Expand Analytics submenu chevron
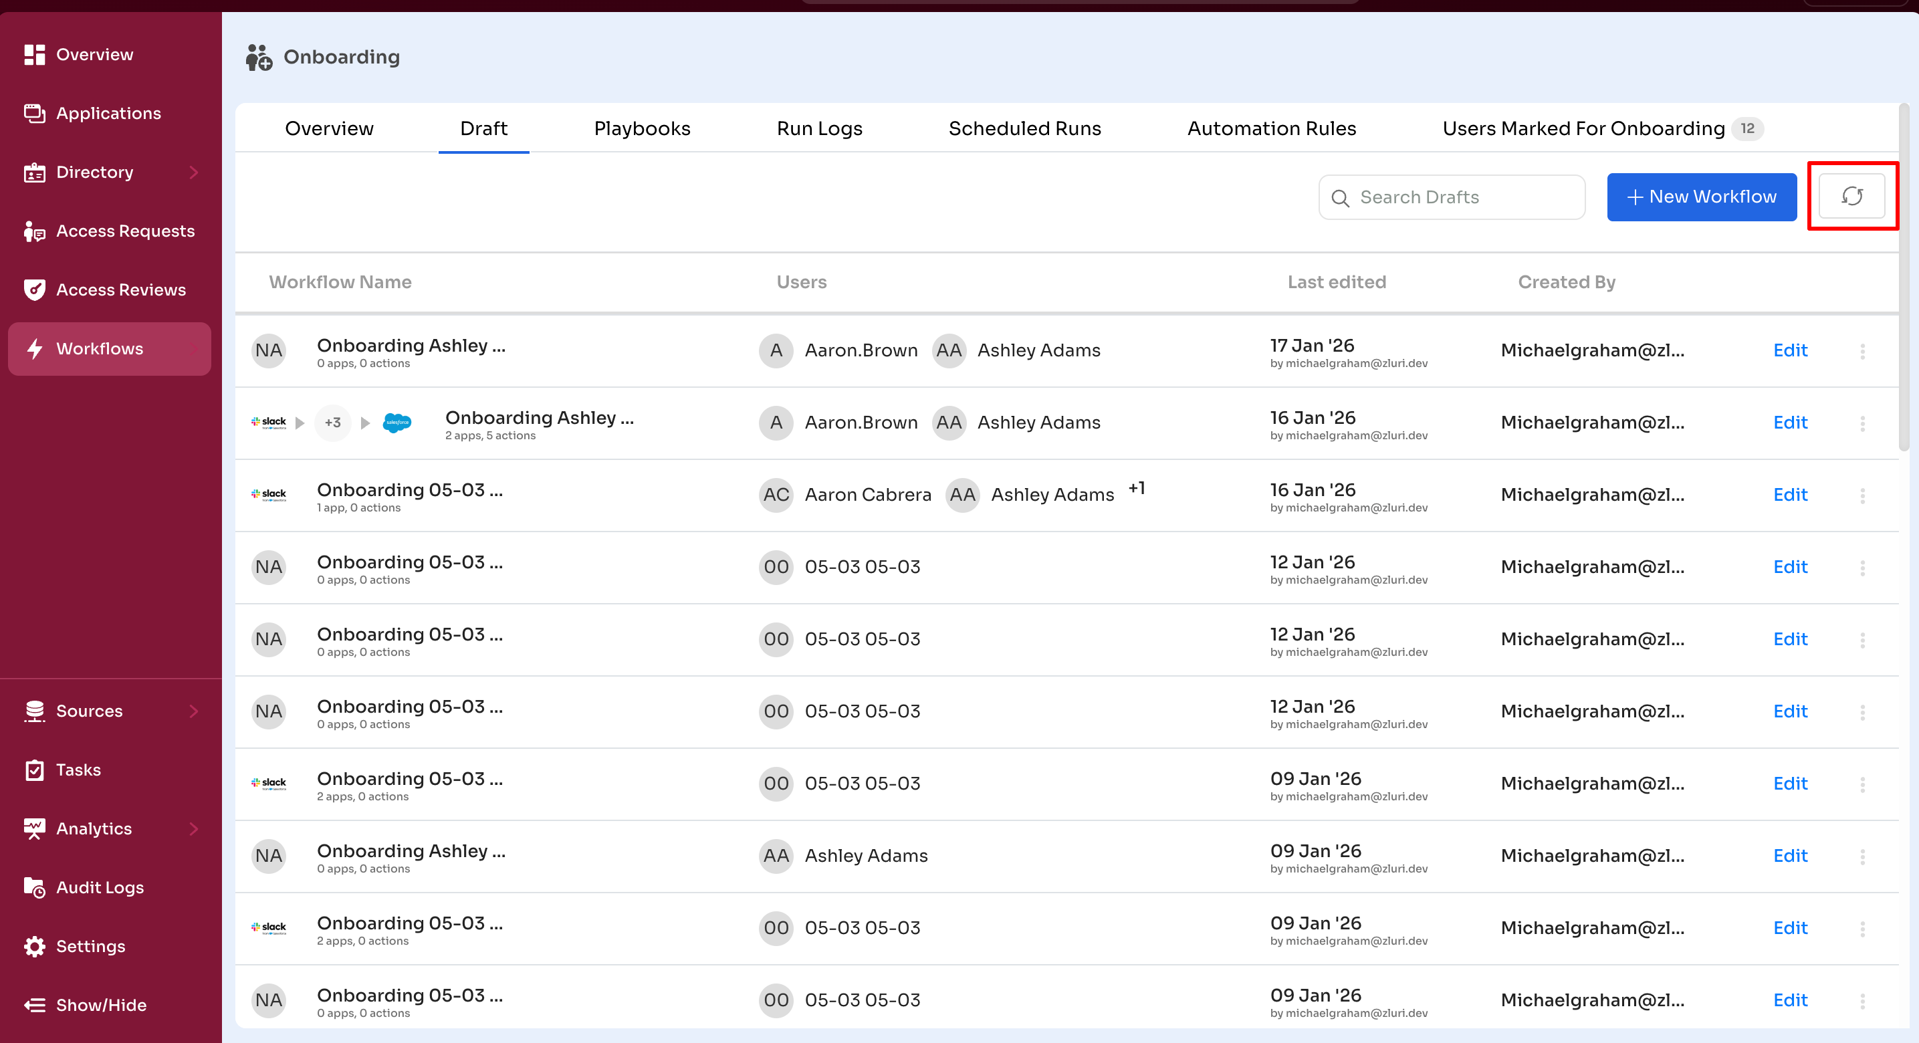The width and height of the screenshot is (1919, 1043). point(194,828)
